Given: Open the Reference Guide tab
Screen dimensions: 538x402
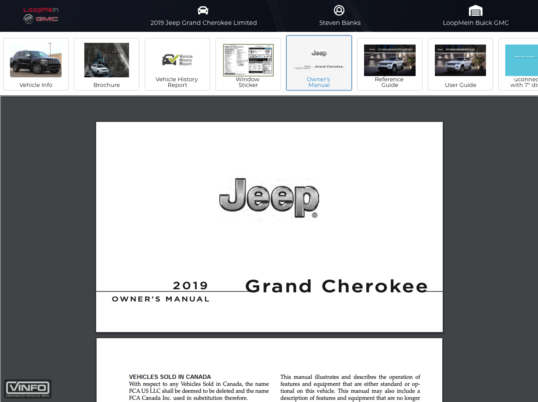Looking at the screenshot, I should (390, 64).
